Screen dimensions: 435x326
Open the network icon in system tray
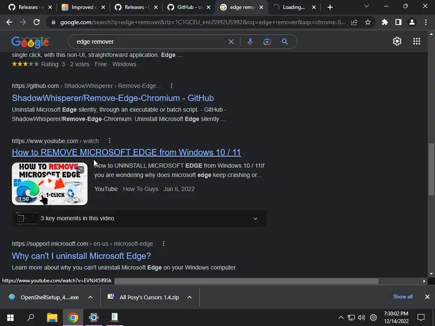click(351, 318)
